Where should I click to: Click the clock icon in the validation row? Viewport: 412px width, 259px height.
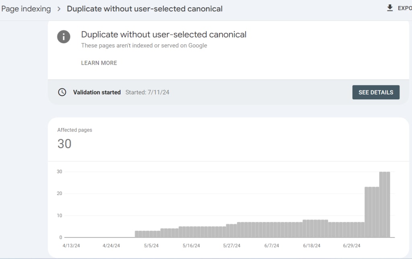(62, 92)
